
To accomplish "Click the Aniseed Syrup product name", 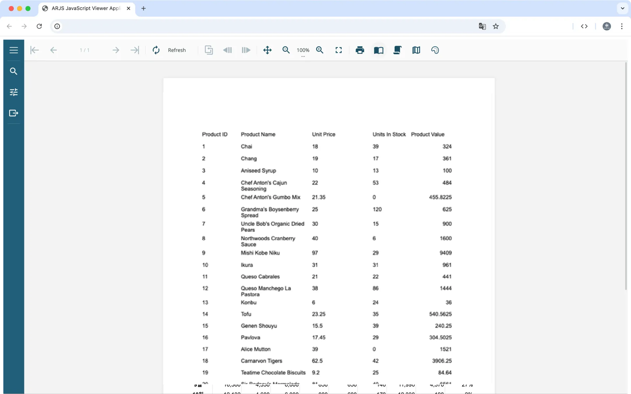I will 258,171.
